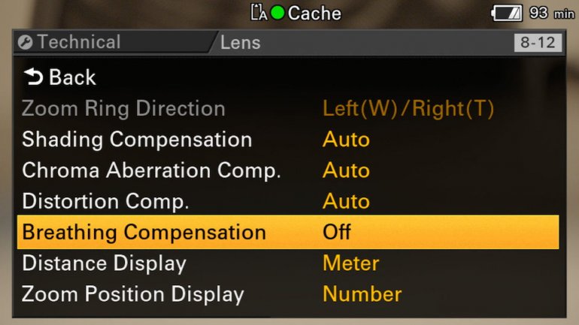Click the Zoom Ring Direction setting
Screen dimensions: 579x325
click(x=123, y=108)
